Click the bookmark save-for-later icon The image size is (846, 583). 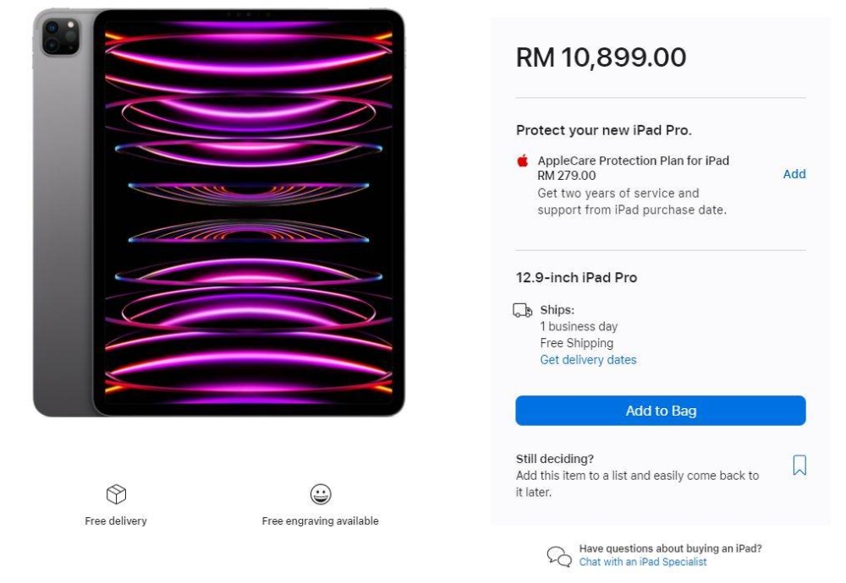799,465
